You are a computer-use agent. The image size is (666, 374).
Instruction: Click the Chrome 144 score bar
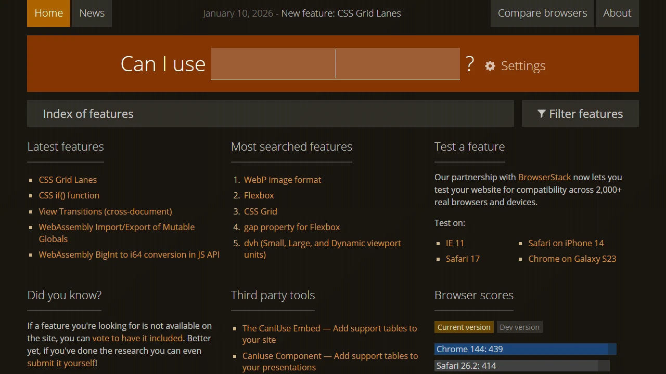(x=525, y=349)
